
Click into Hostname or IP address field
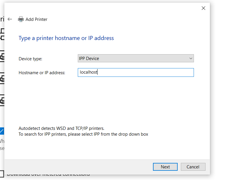[x=136, y=72]
